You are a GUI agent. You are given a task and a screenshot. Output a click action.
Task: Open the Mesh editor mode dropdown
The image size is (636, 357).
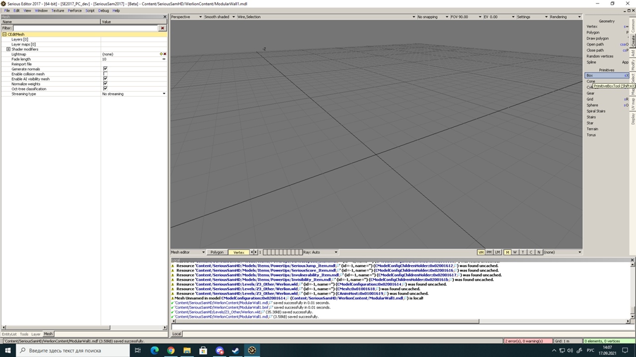pyautogui.click(x=188, y=252)
